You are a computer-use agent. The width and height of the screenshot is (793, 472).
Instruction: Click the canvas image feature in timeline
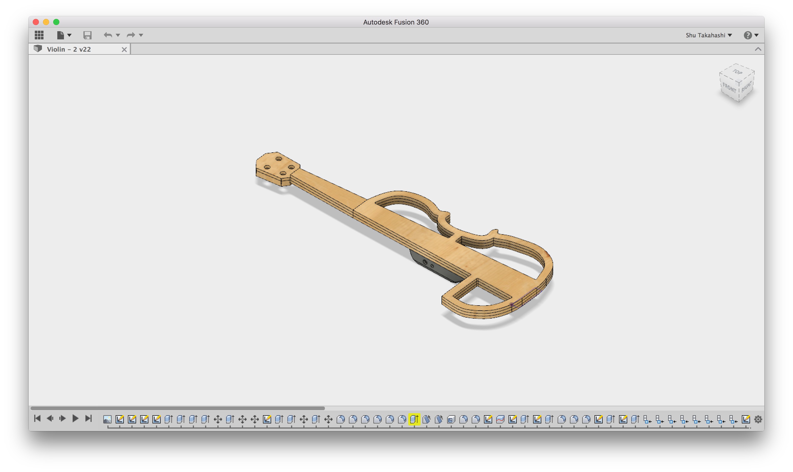pos(107,419)
